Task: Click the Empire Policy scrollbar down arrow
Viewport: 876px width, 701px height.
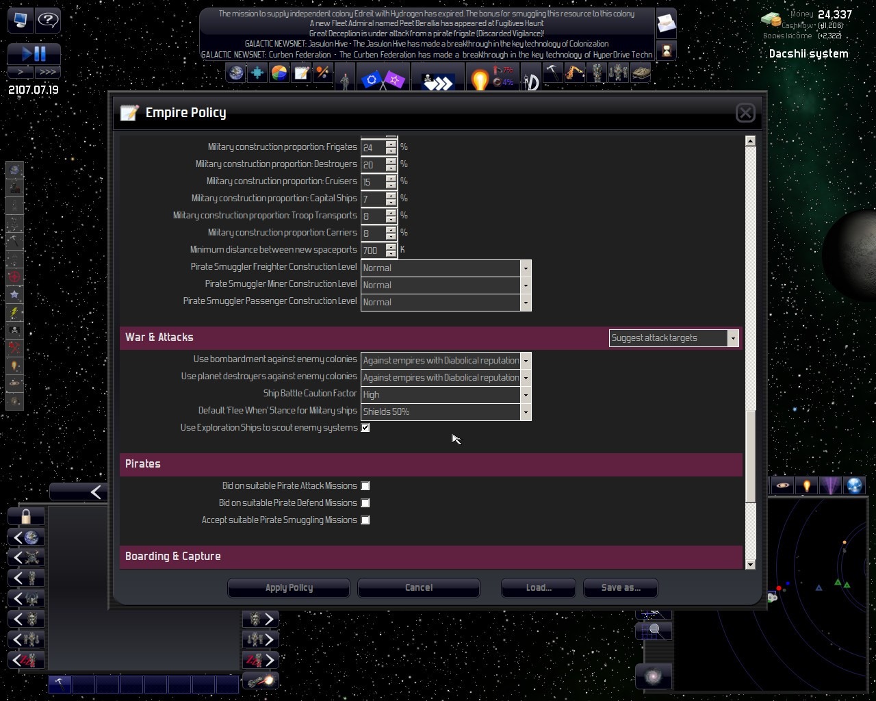Action: 751,564
